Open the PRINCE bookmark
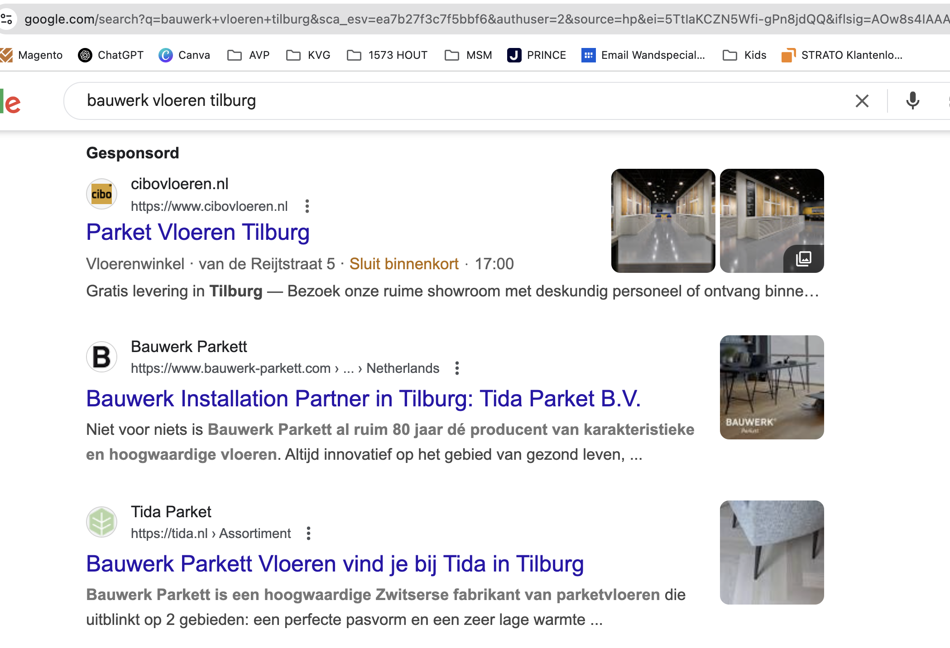The height and width of the screenshot is (648, 950). click(537, 55)
